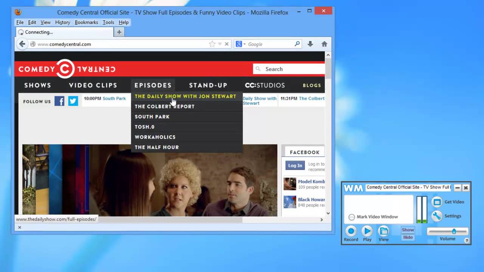
Task: Open Black Howard Facebook link
Action: [311, 199]
